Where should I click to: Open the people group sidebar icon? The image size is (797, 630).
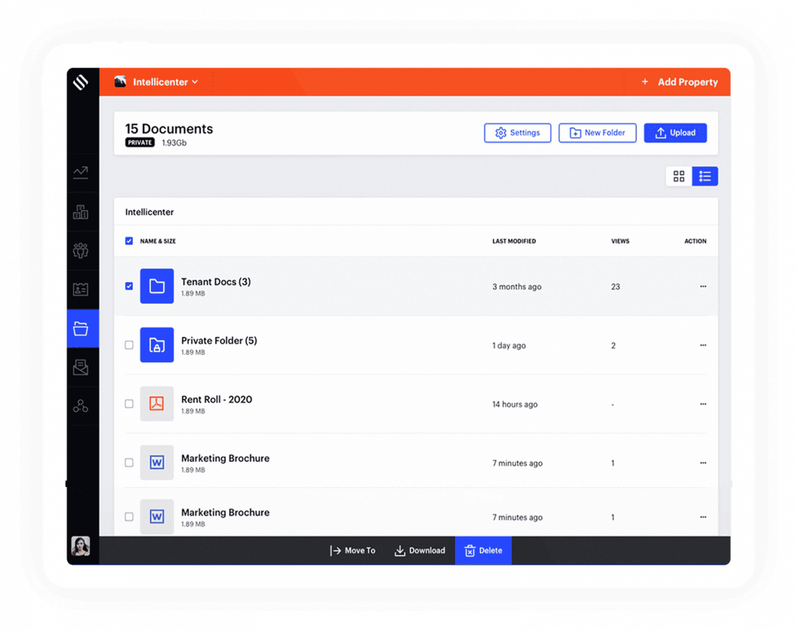tap(81, 250)
